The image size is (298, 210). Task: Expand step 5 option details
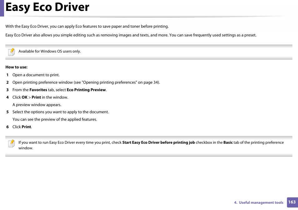click(60, 112)
